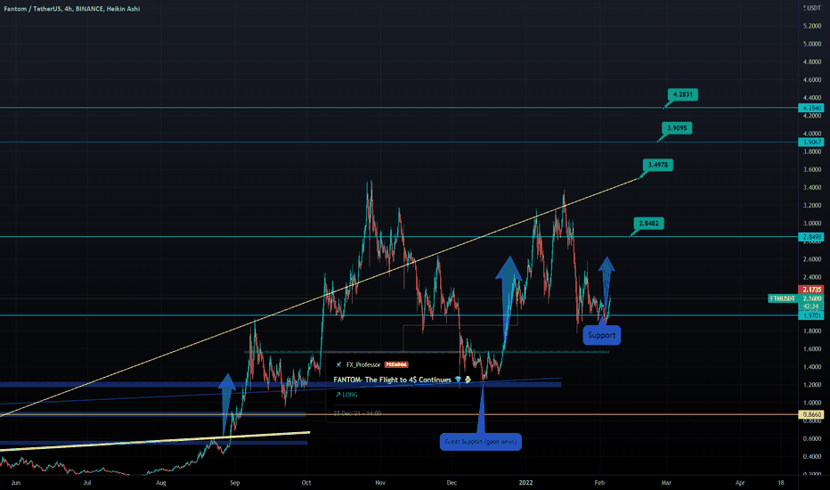This screenshot has height=490, width=830.
Task: Open idea 'FANTOM- The Flight to 4$ Continues'
Action: [392, 380]
